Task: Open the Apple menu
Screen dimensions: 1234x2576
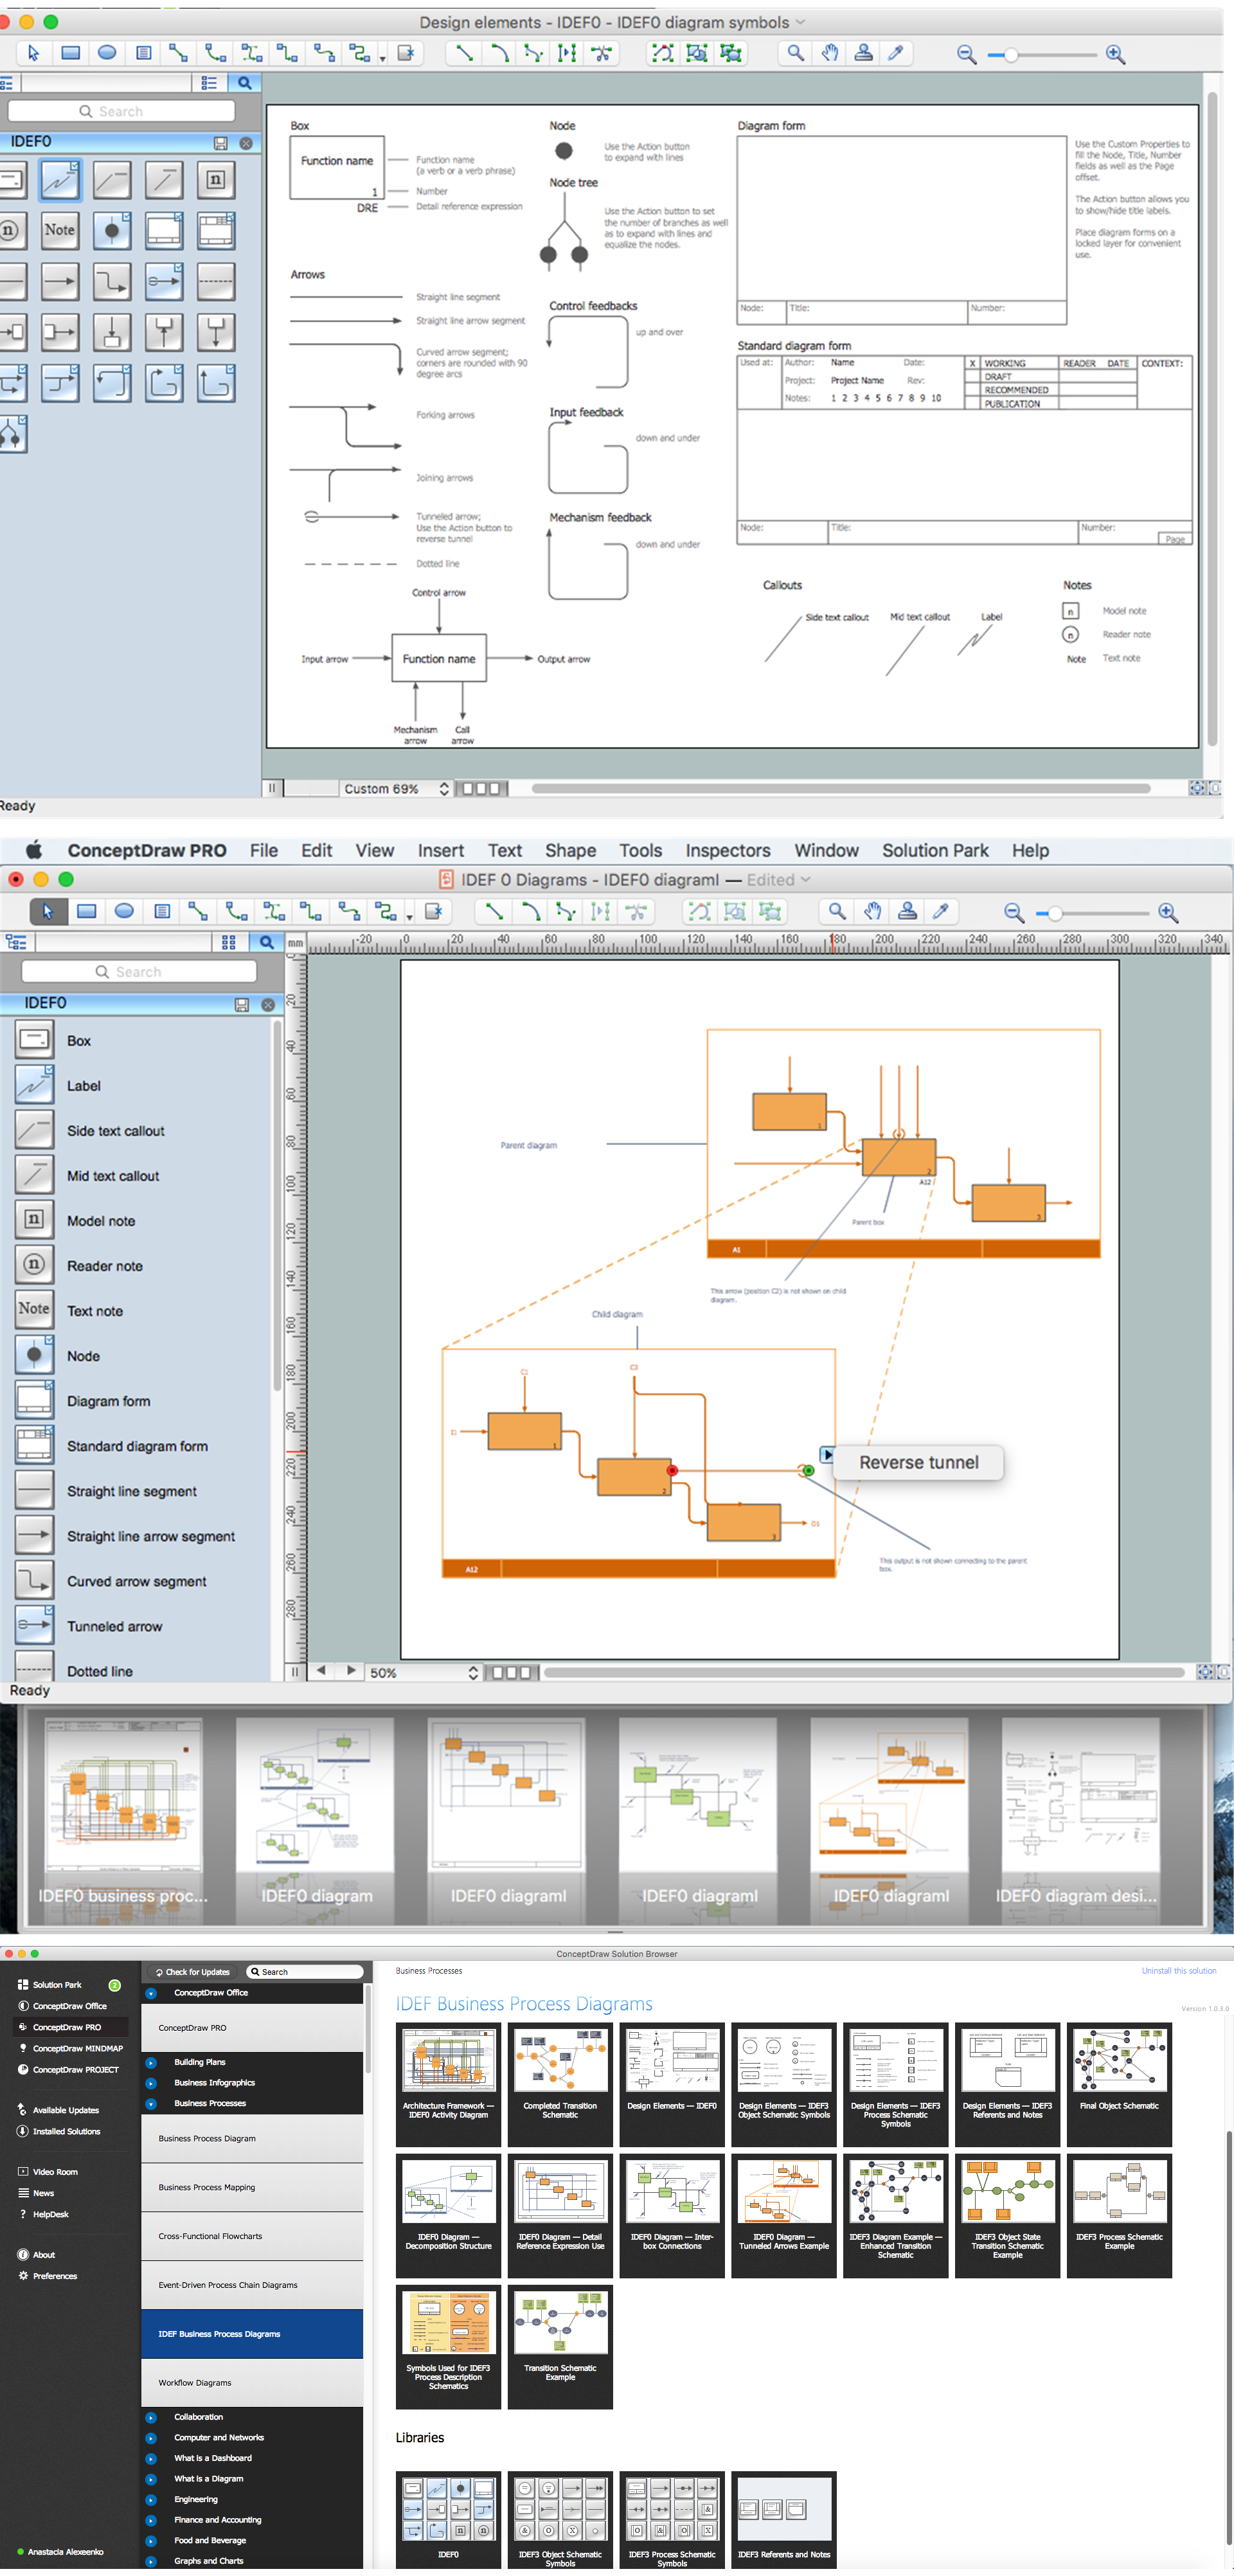Action: coord(34,850)
